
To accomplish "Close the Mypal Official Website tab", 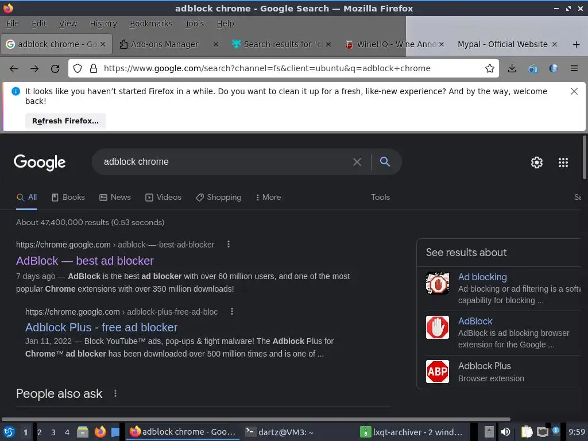I will tap(555, 44).
